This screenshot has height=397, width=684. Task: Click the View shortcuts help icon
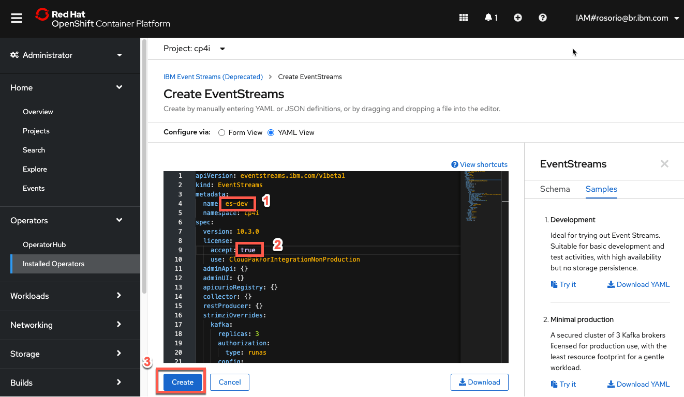454,164
